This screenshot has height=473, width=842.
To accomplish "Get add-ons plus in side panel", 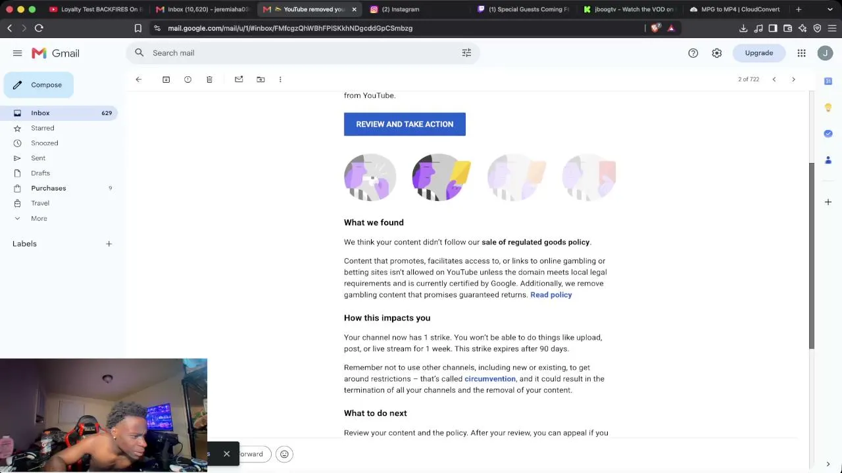I will click(828, 202).
